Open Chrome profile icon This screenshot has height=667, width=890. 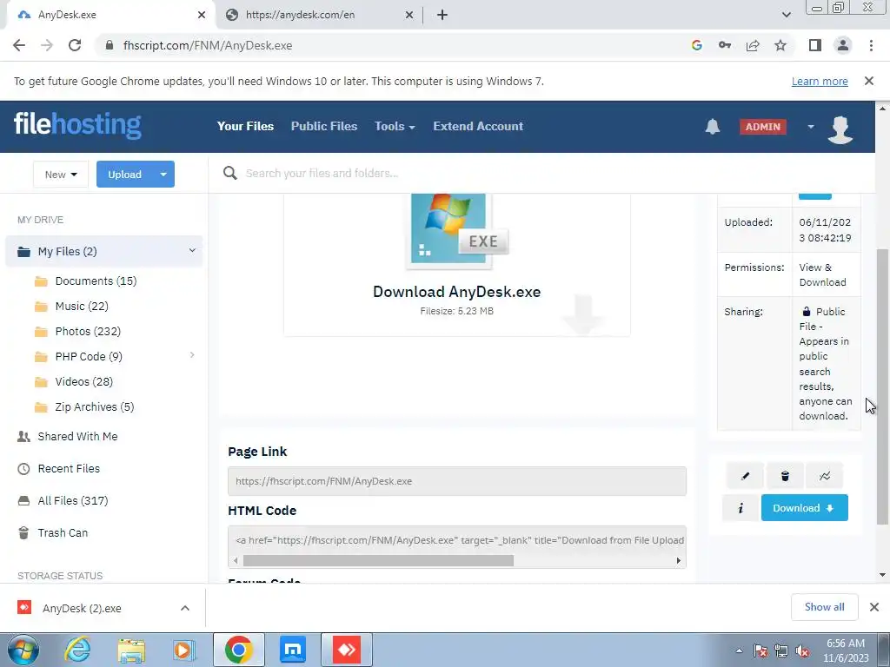843,45
